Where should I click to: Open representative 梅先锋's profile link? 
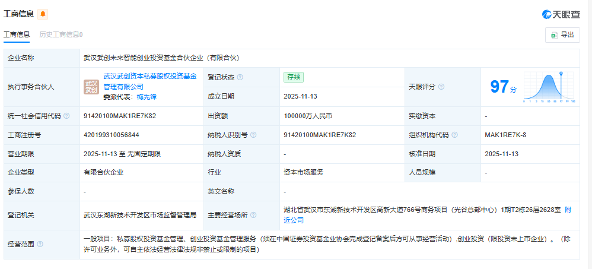click(147, 97)
